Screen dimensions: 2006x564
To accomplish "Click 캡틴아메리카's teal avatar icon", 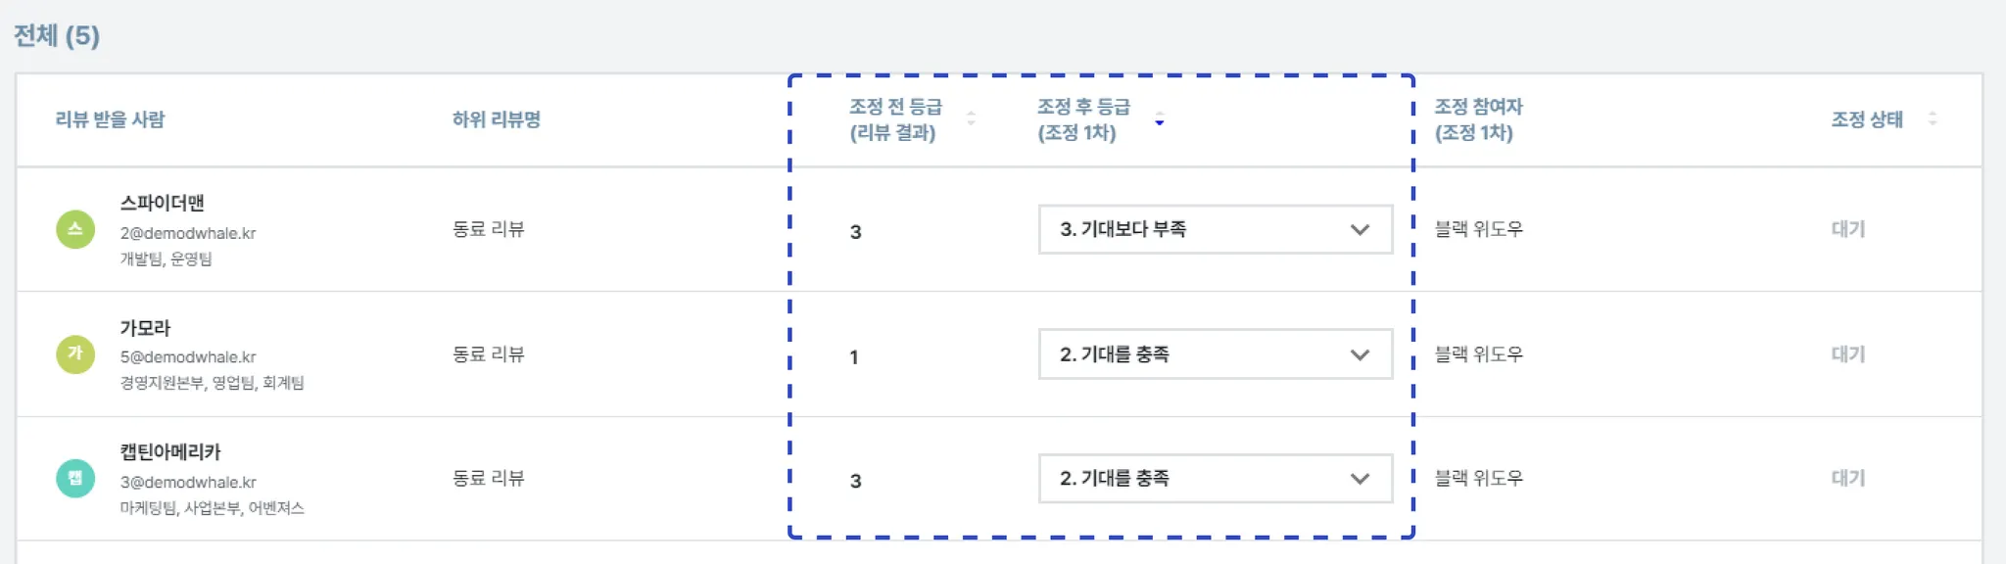I will pos(75,479).
